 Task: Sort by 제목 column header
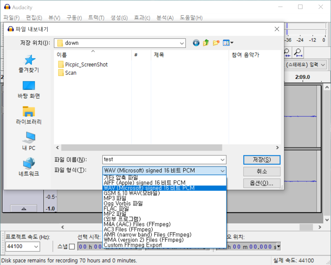tap(190, 55)
